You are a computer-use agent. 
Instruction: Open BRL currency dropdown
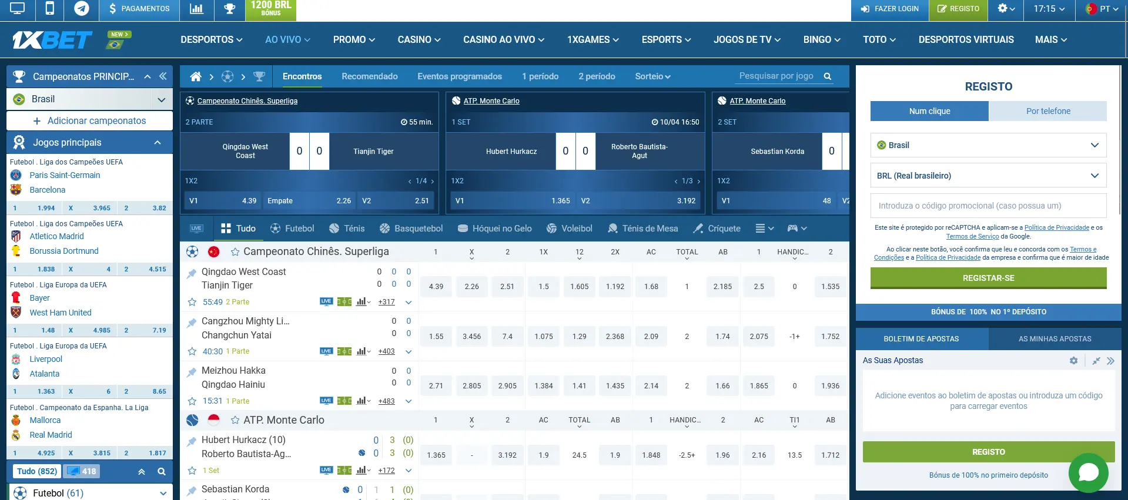click(x=989, y=176)
